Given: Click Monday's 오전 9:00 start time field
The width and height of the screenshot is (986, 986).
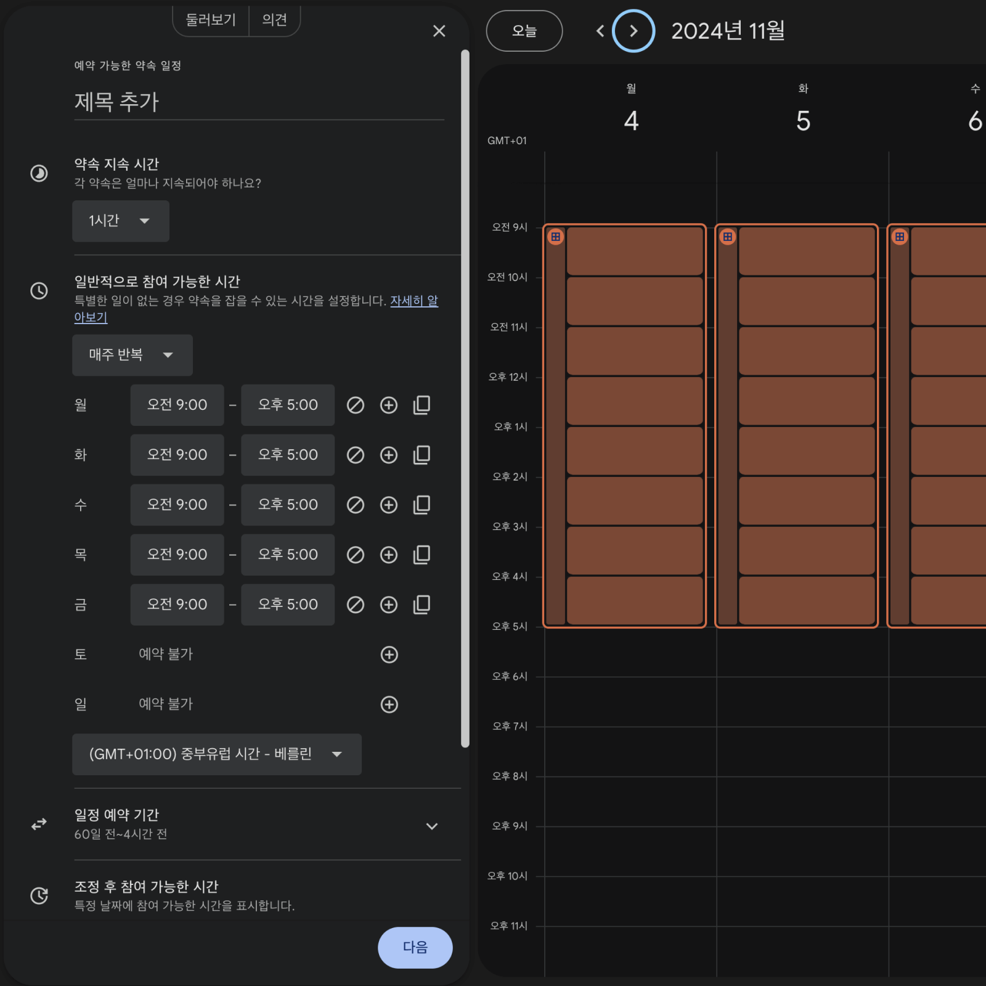Looking at the screenshot, I should tap(177, 405).
